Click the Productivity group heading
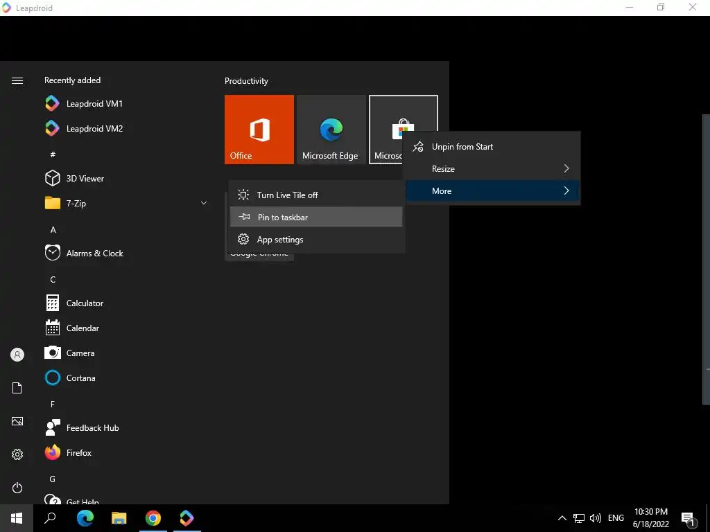Screen dimensions: 710x532 [x=246, y=81]
